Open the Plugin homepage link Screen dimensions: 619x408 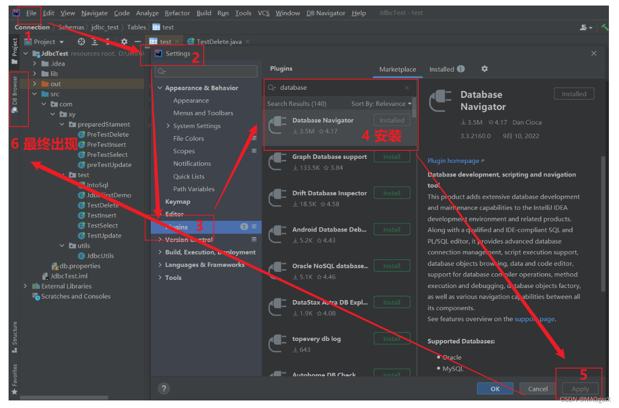(456, 160)
